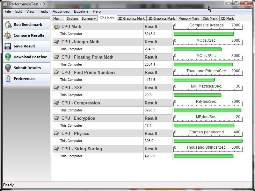The image size is (255, 191).
Task: Open the Baseline menu
Action: 81,11
